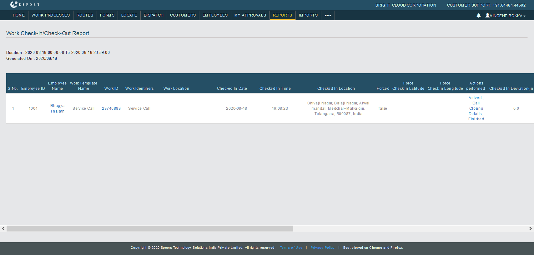Open Work ID 23746883 link
Viewport: 534px width, 255px height.
click(x=111, y=108)
